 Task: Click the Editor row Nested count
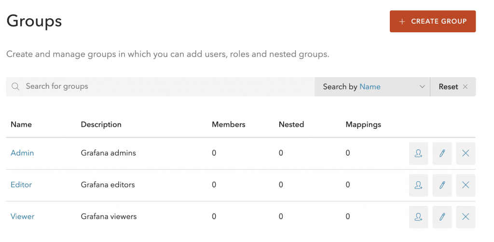[281, 185]
